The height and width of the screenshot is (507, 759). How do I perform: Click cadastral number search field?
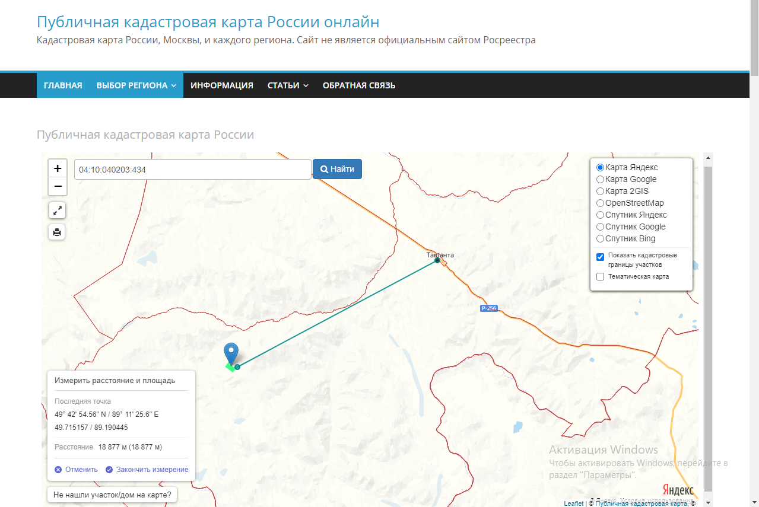point(192,169)
